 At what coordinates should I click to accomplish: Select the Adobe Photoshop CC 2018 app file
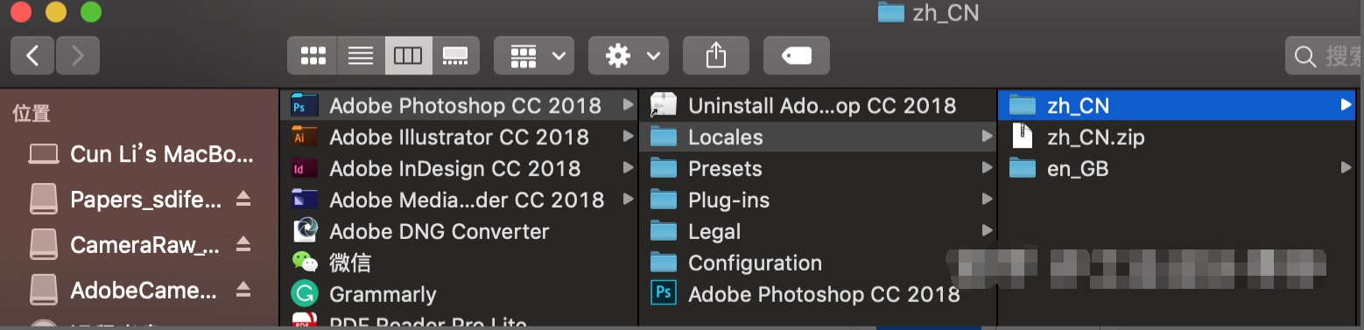pyautogui.click(x=818, y=294)
